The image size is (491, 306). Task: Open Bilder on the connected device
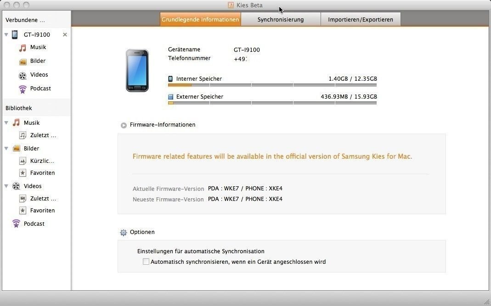coord(38,61)
